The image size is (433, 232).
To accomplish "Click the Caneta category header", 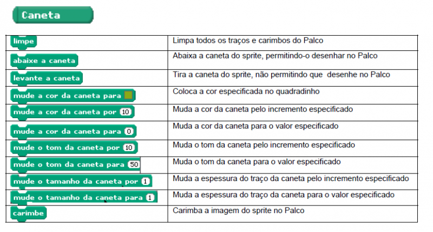I will (x=53, y=15).
